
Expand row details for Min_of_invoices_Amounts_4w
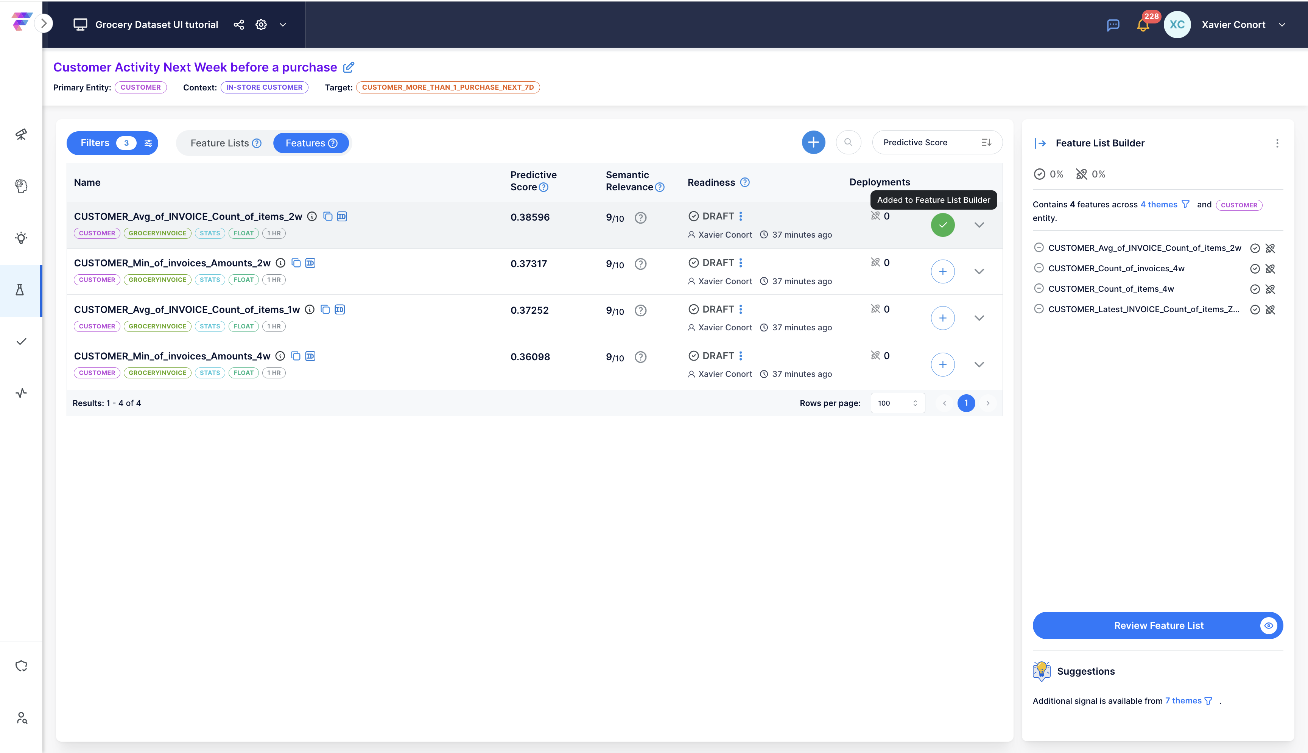979,365
